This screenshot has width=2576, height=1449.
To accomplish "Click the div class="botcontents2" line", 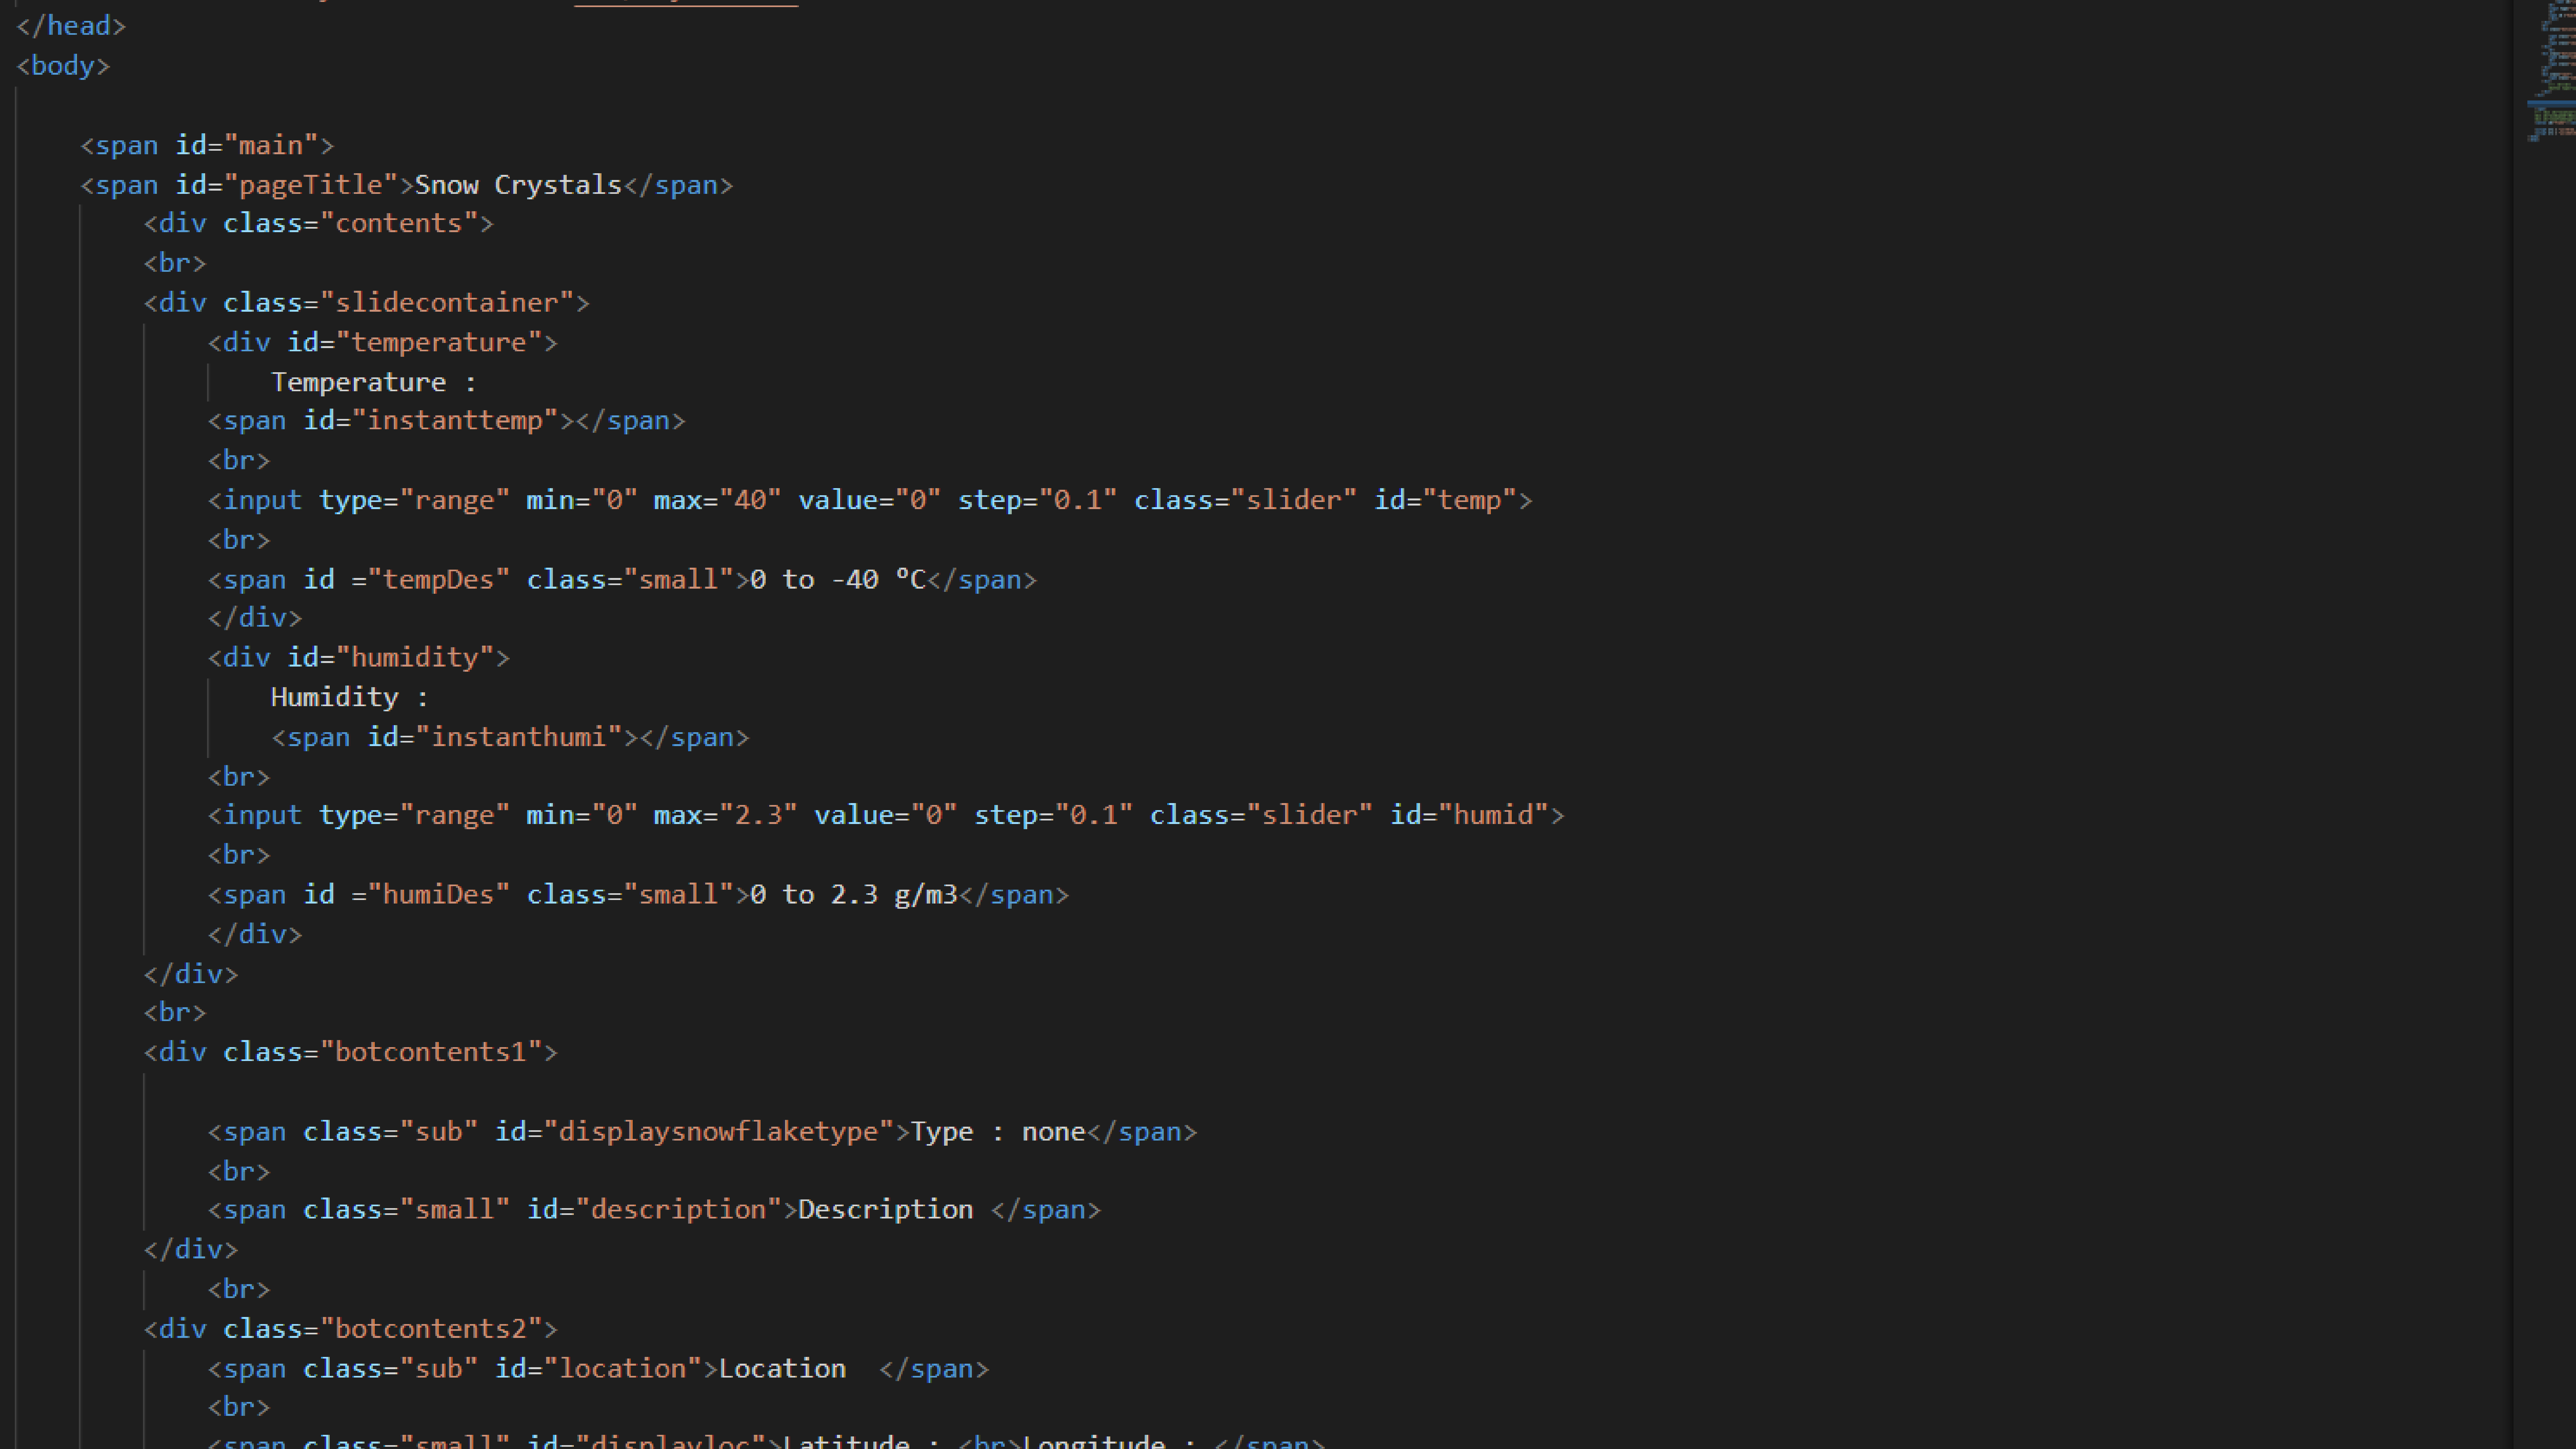I will click(x=351, y=1329).
